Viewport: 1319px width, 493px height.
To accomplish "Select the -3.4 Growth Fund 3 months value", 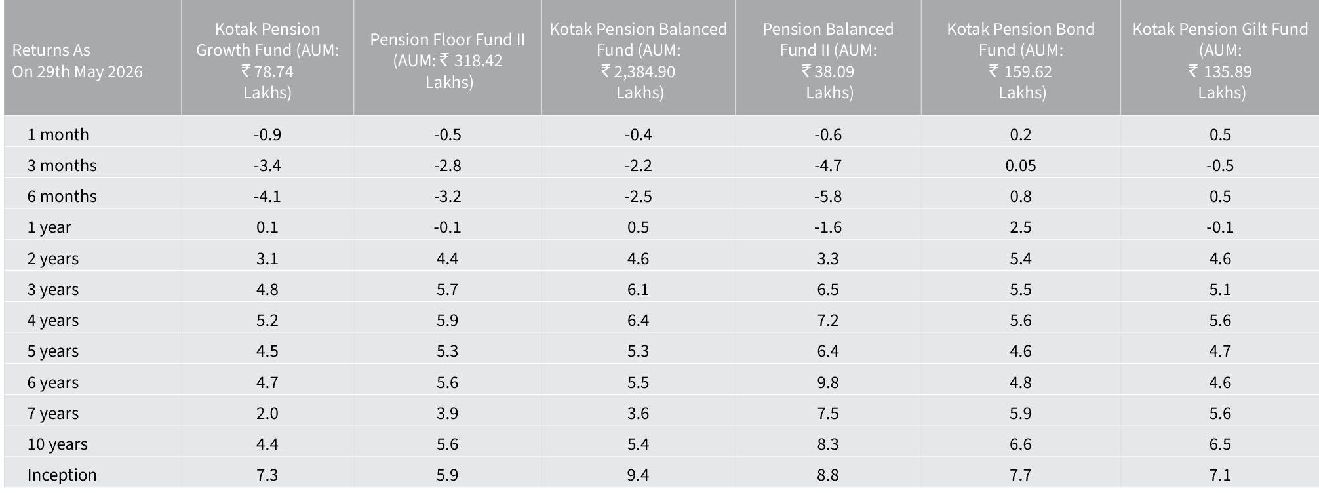I will click(267, 165).
